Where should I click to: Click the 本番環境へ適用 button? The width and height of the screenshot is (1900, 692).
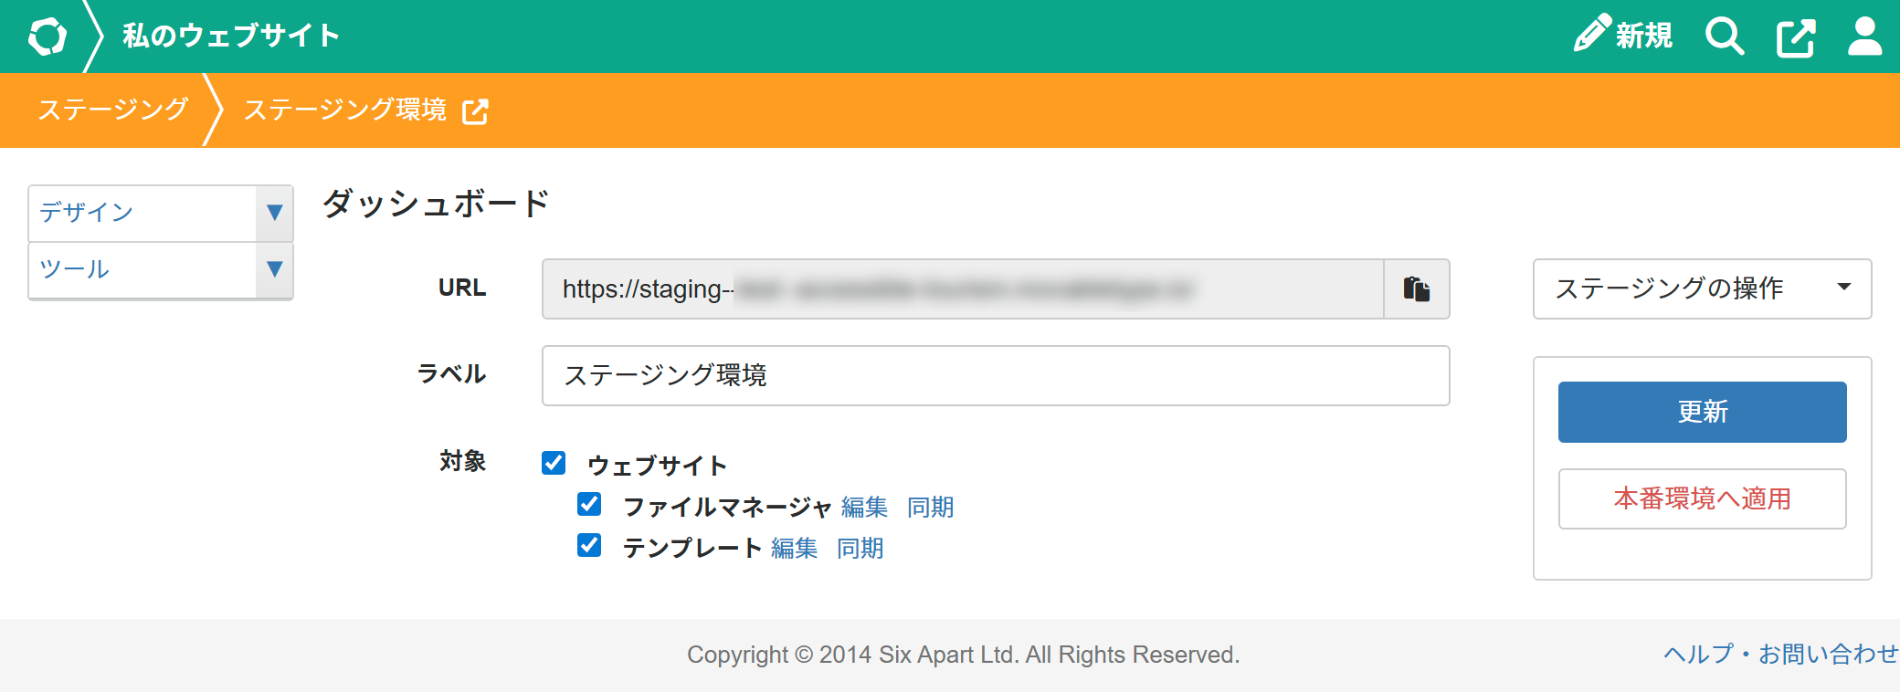(x=1701, y=498)
